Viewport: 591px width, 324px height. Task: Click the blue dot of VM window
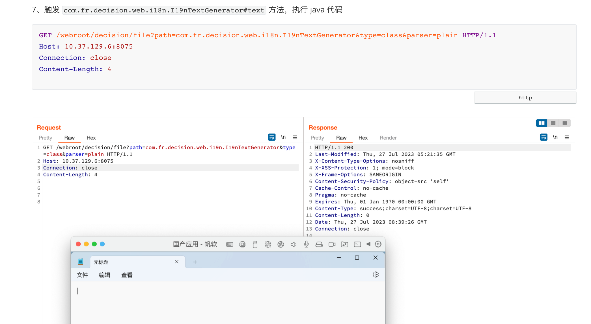tap(102, 244)
